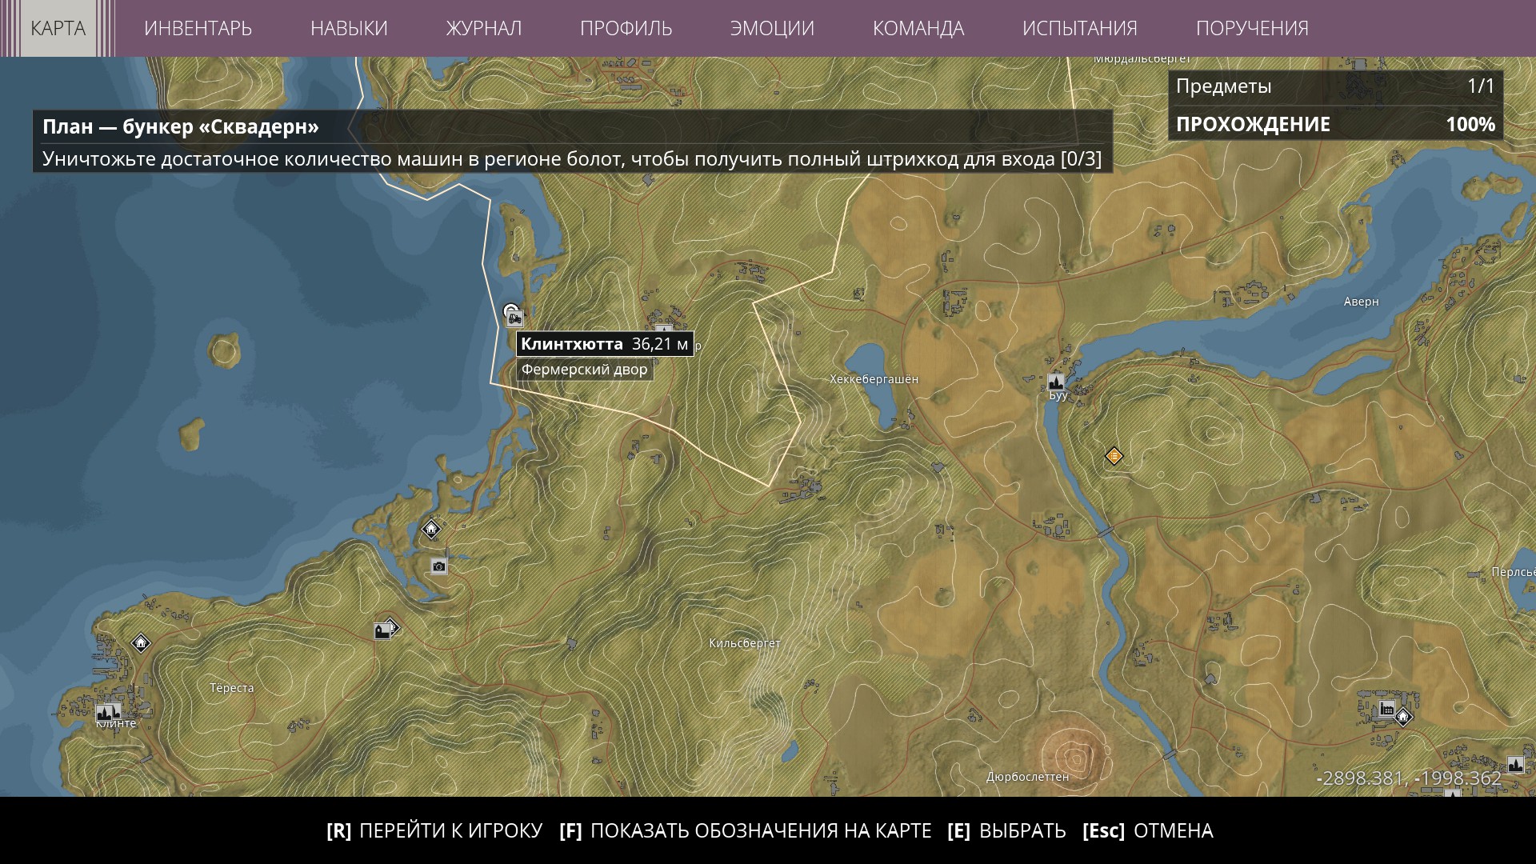Screen dimensions: 1536x864
Task: Click the [R] ПЕРЕЙТИ К ИГРОКУ prompt
Action: click(x=434, y=831)
